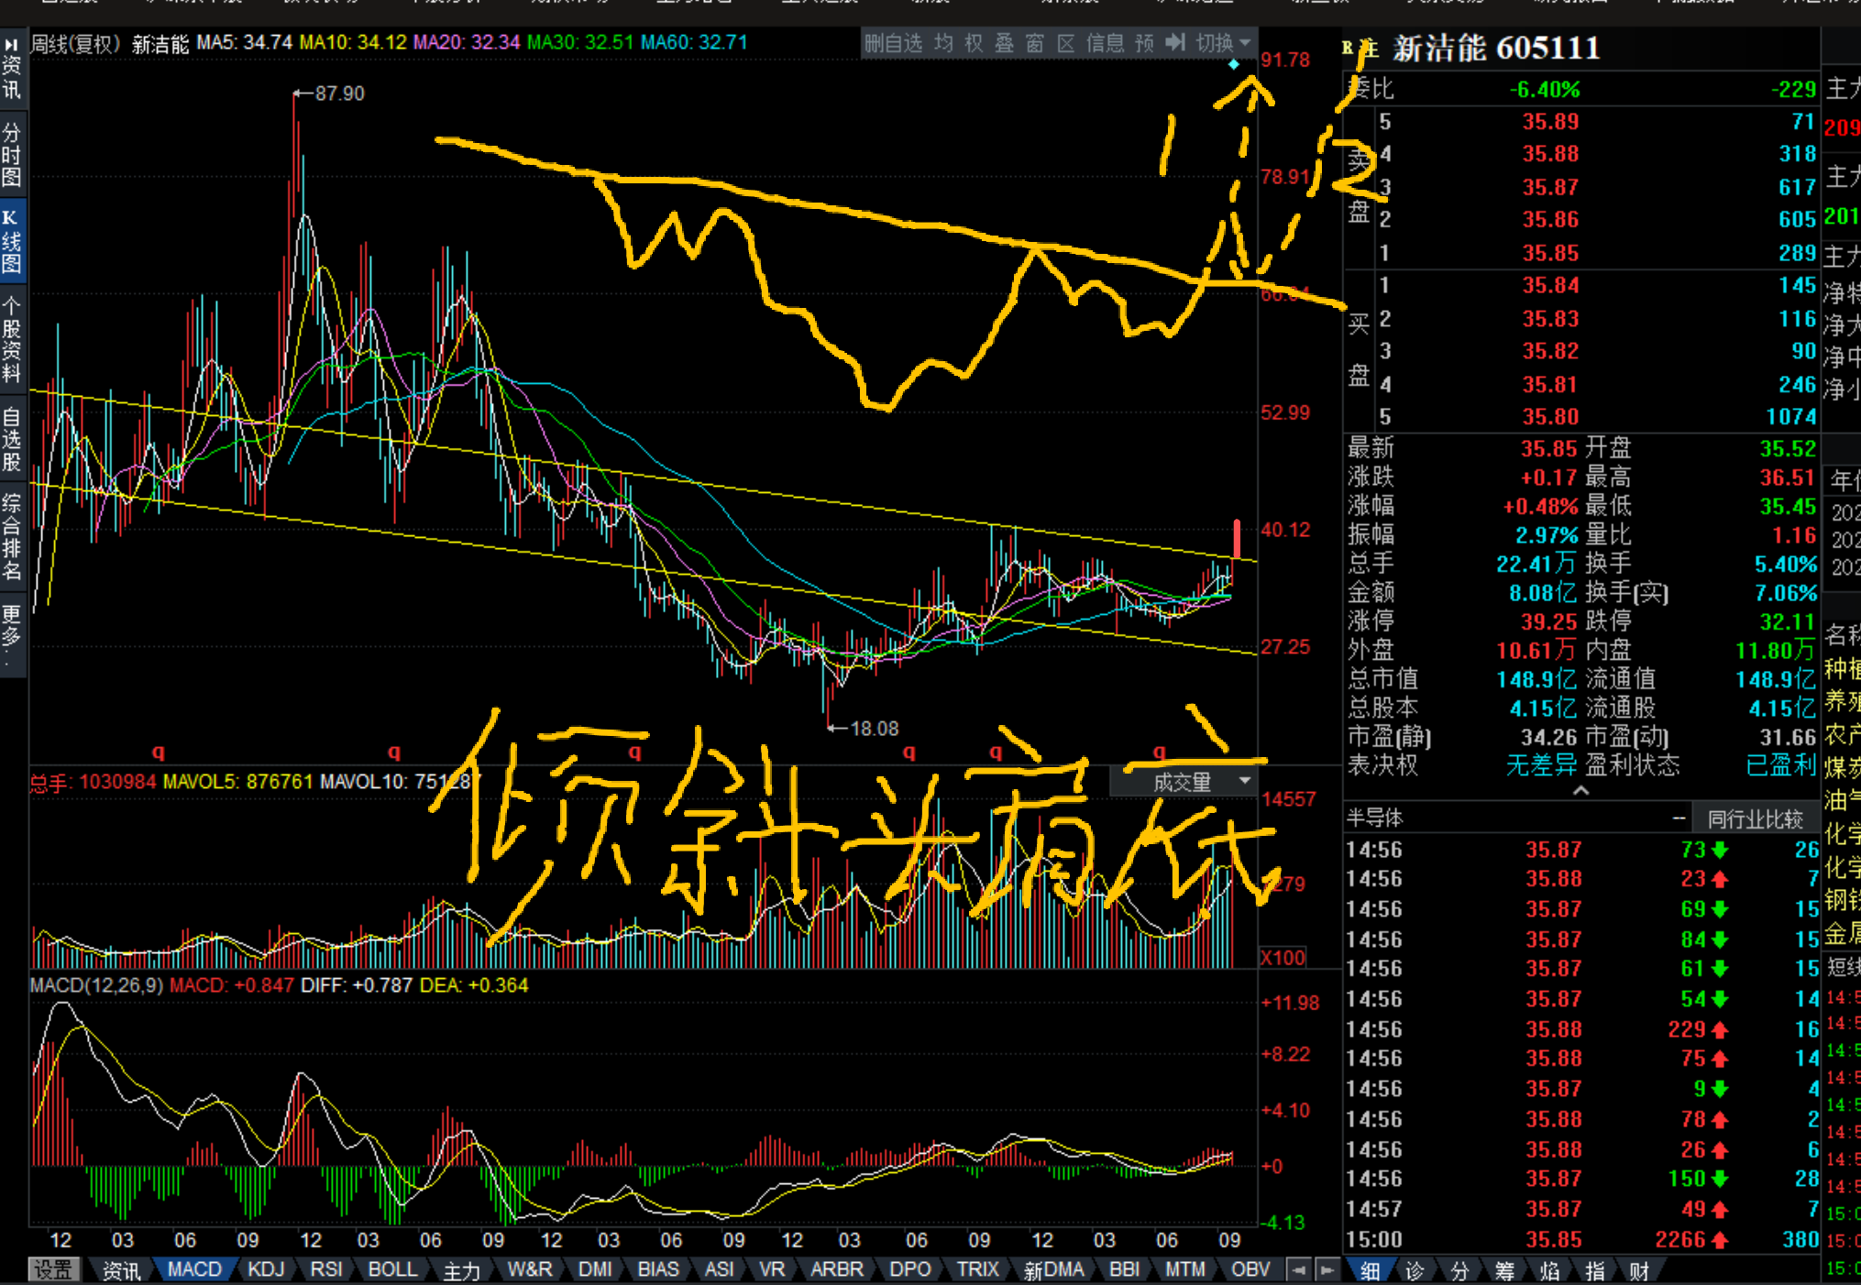Click the 同行业比较 industry comparison button
Image resolution: width=1861 pixels, height=1285 pixels.
(x=1755, y=818)
